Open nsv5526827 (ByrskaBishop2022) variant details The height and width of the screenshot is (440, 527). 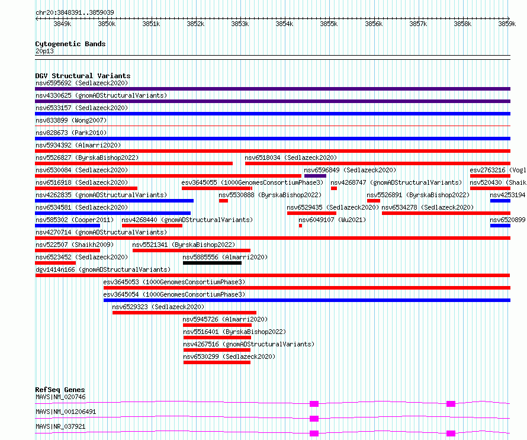click(87, 158)
